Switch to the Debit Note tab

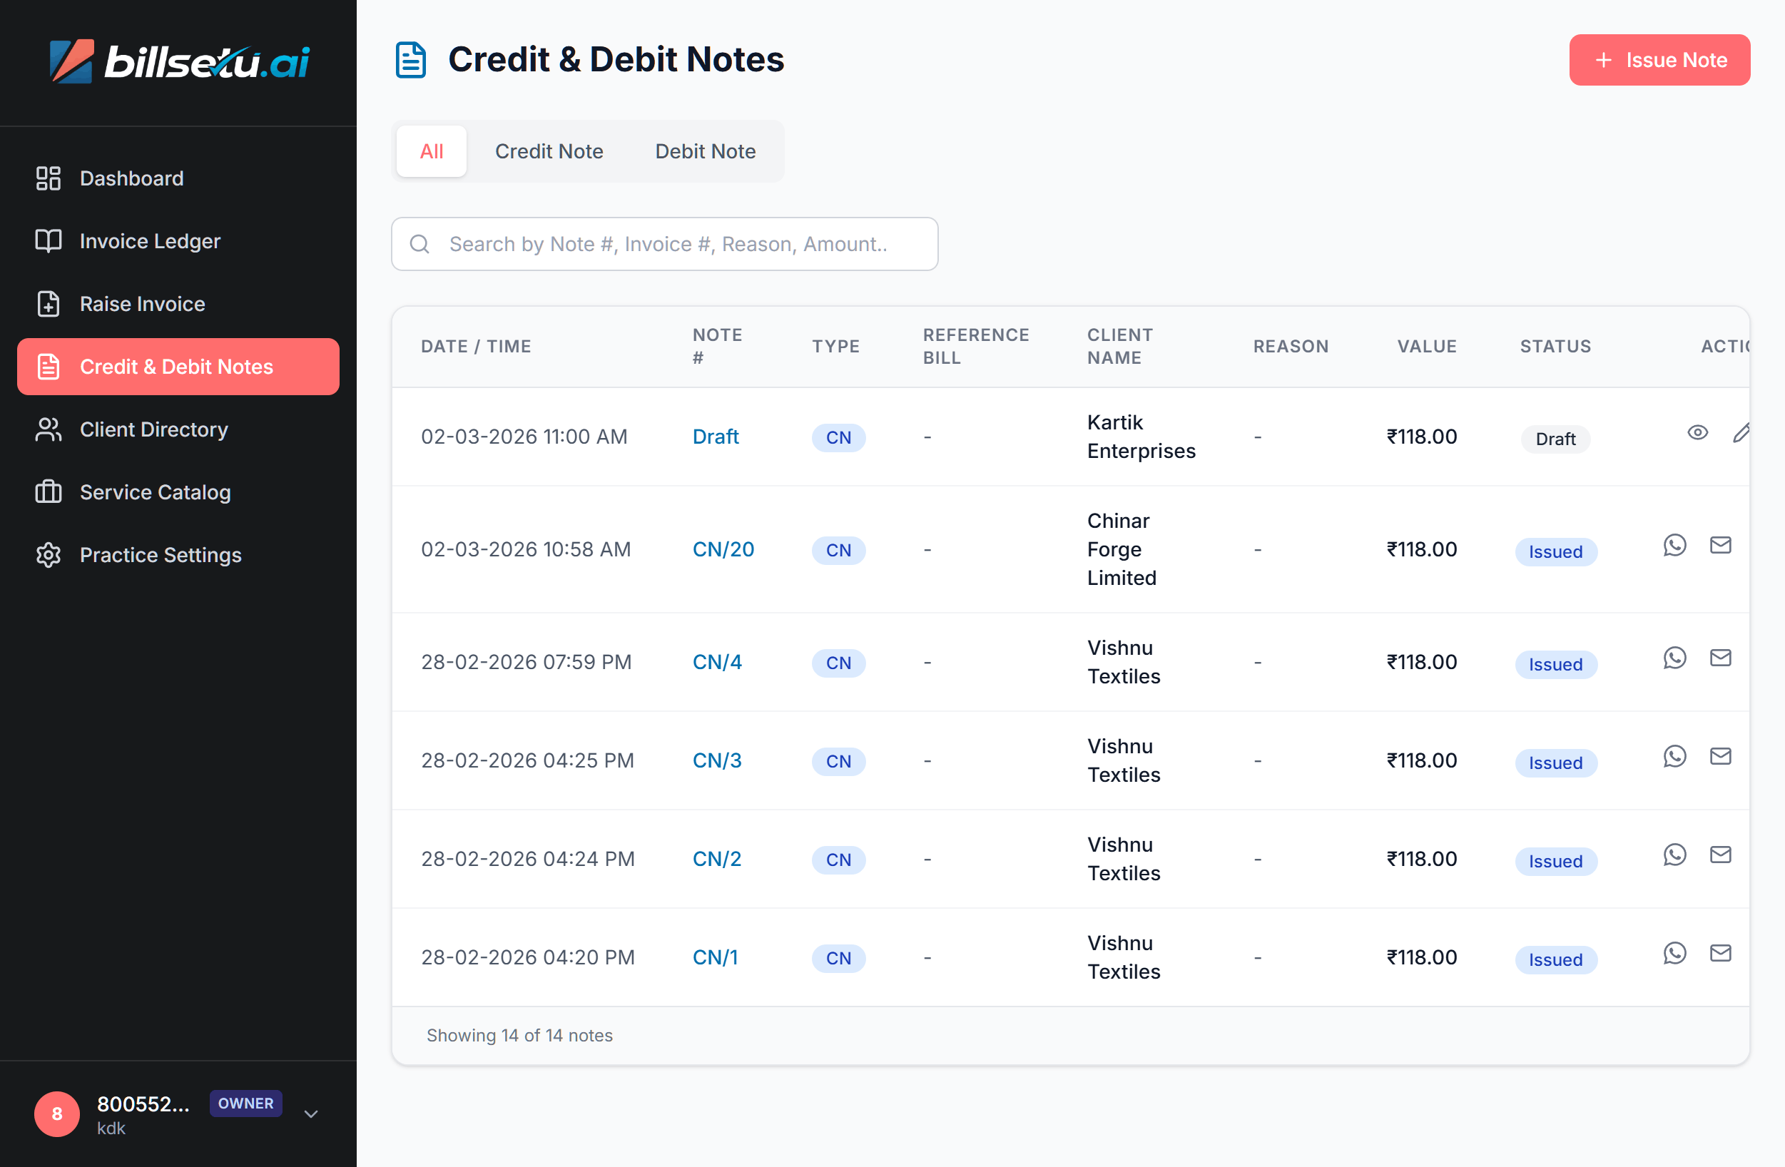705,151
